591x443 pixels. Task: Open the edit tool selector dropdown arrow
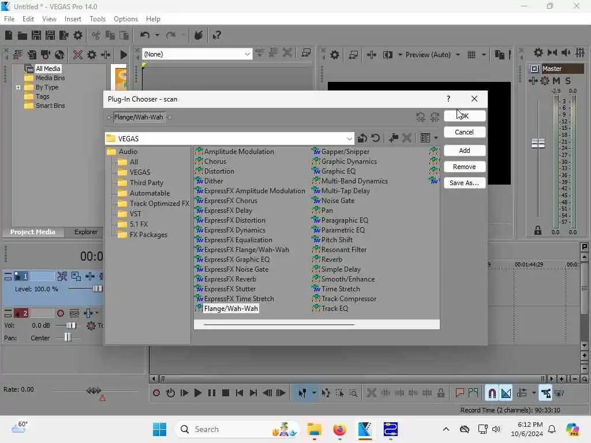313,393
